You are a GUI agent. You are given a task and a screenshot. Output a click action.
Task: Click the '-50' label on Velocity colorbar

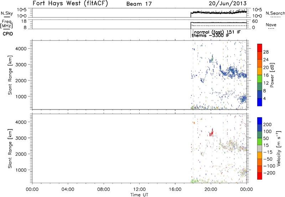(268, 159)
